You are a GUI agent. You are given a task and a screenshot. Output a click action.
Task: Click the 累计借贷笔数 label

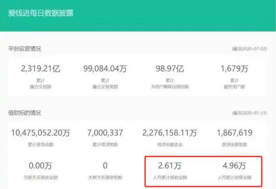tap(105, 145)
